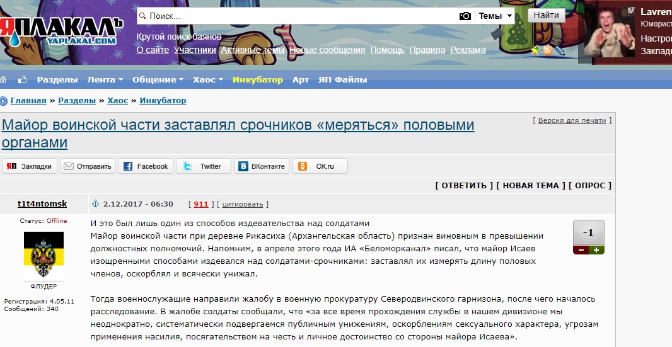Share the post via Facebook button
Image resolution: width=672 pixels, height=347 pixels.
point(146,166)
